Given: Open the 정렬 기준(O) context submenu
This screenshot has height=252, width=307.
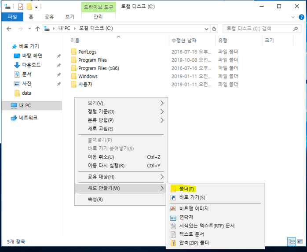Looking at the screenshot, I should tap(121, 112).
